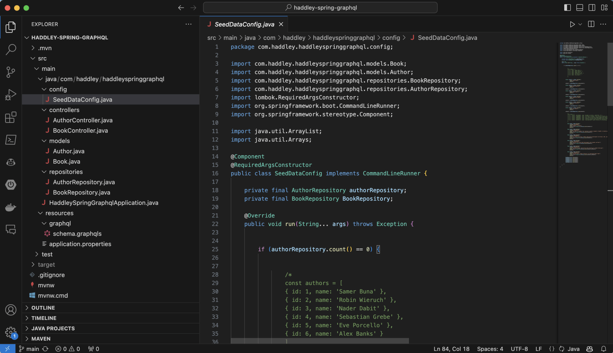Viewport: 613px width, 353px height.
Task: Open the Extensions view
Action: tap(11, 117)
